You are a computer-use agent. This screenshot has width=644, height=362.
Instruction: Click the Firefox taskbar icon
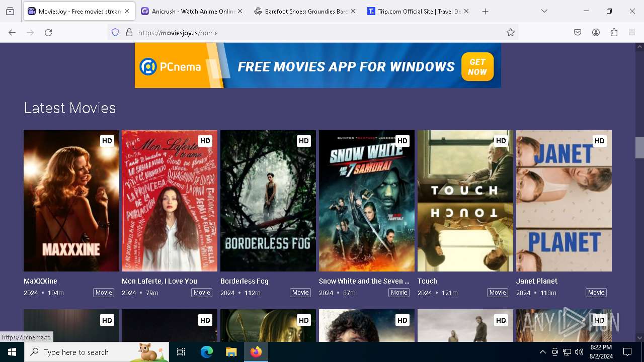click(x=256, y=352)
